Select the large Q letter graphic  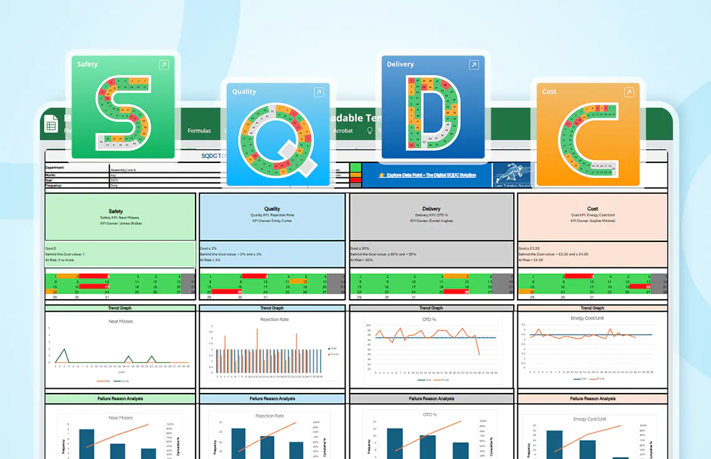[x=278, y=140]
